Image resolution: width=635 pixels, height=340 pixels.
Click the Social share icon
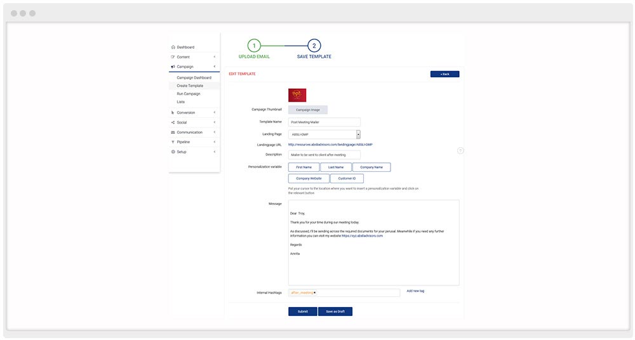[x=173, y=122]
